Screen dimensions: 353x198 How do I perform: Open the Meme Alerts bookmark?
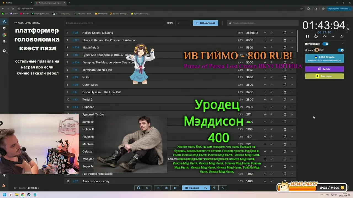tap(101, 13)
